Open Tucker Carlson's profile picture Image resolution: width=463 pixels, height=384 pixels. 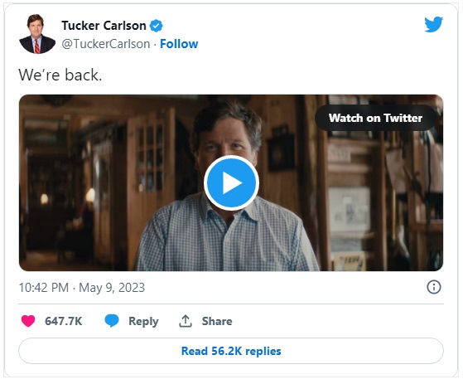tap(37, 34)
